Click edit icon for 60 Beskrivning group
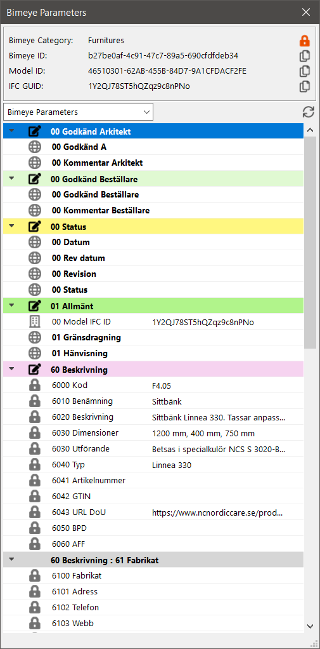 35,369
